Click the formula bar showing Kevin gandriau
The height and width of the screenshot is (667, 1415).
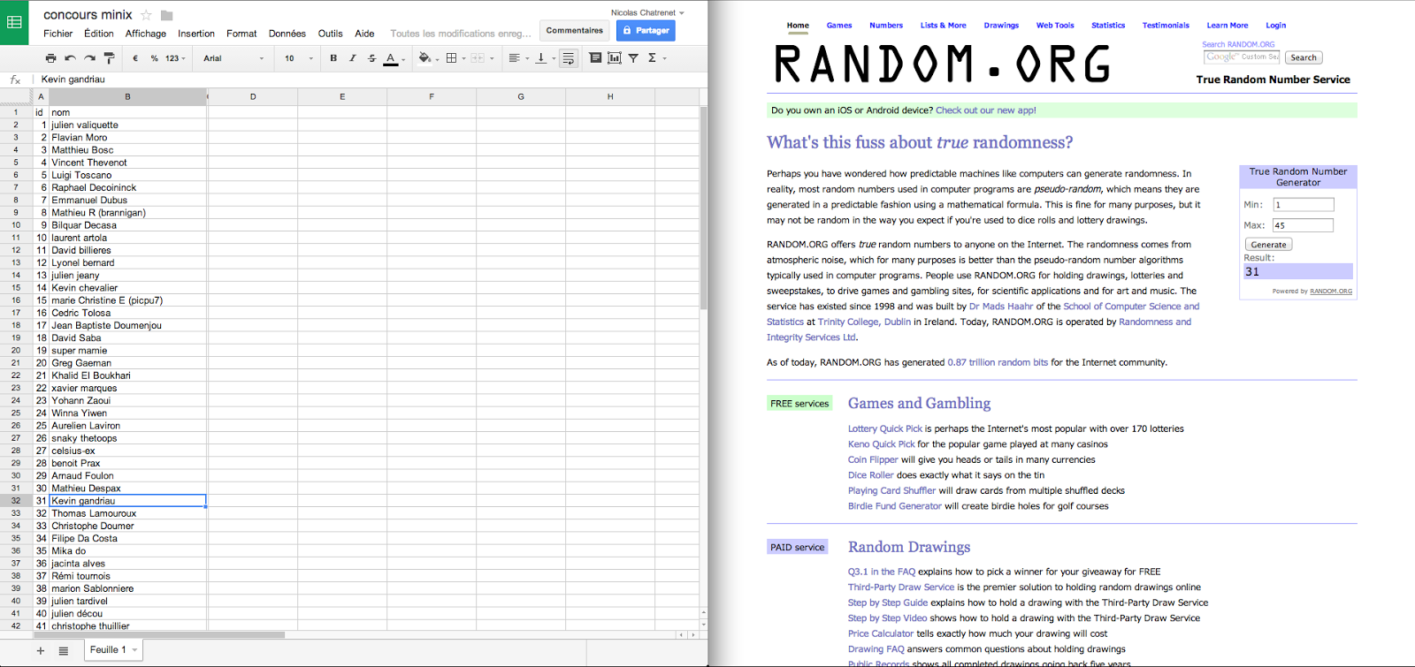(x=370, y=80)
